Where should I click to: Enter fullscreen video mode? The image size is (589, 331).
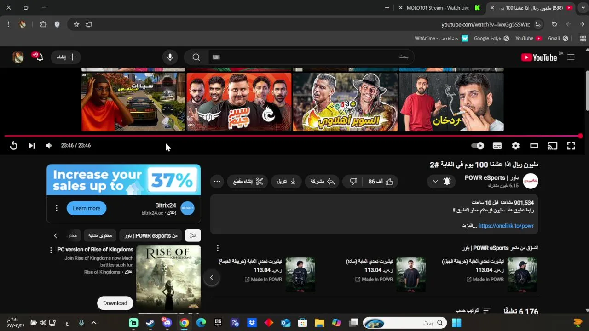571,146
